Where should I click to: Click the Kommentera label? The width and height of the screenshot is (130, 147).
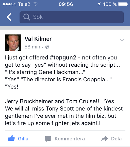[70, 139]
